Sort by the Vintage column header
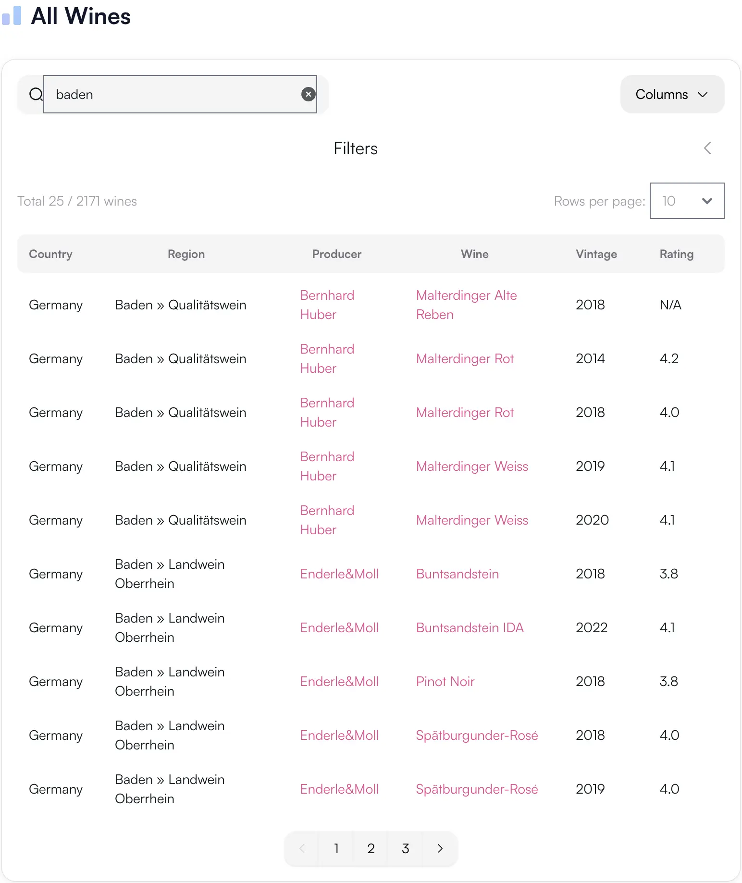This screenshot has height=883, width=742. pos(596,254)
